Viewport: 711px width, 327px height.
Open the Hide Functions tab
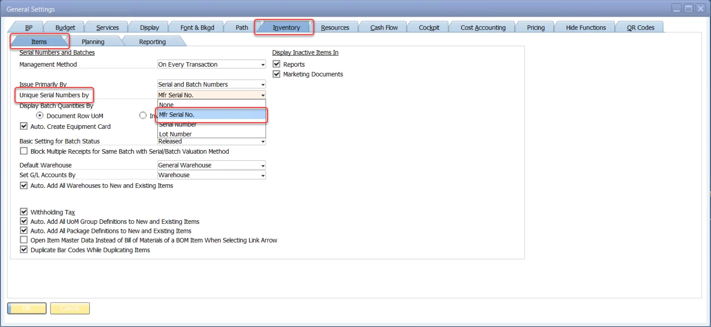[x=586, y=27]
